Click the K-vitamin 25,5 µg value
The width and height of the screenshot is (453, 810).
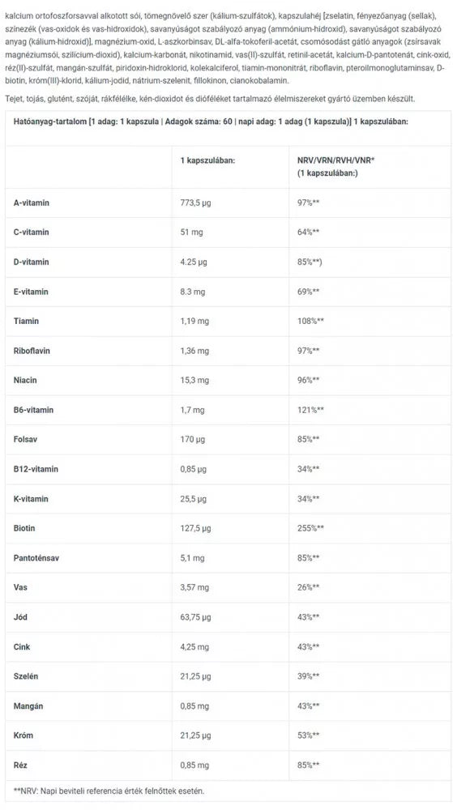tap(193, 499)
